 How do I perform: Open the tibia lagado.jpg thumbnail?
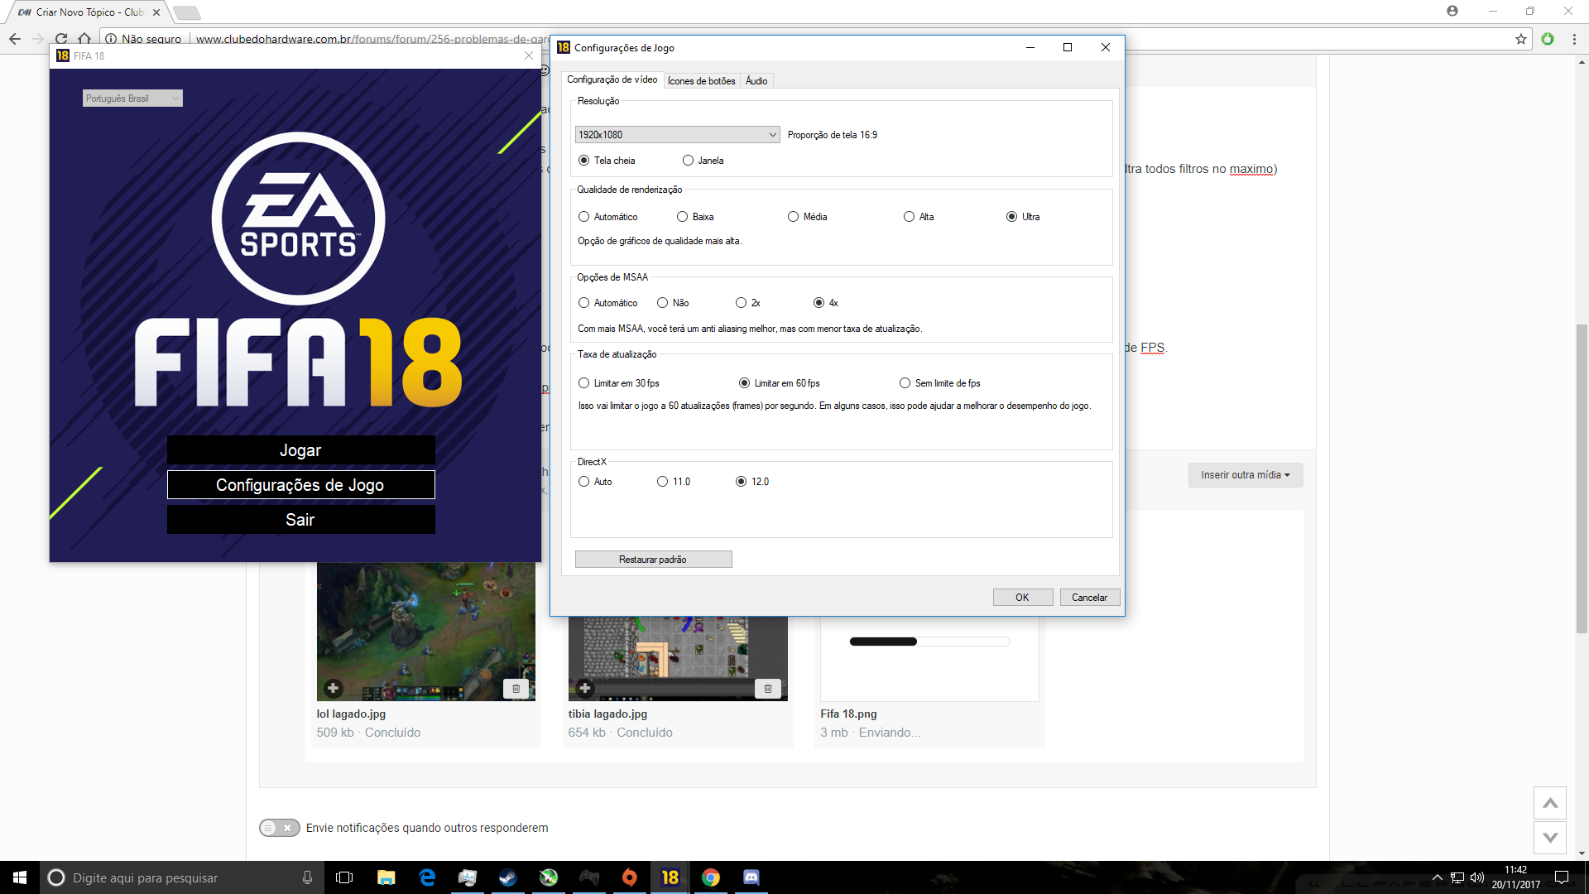pos(678,658)
